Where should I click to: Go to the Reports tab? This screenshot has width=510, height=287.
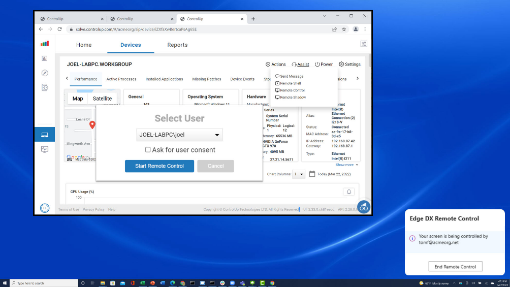177,45
